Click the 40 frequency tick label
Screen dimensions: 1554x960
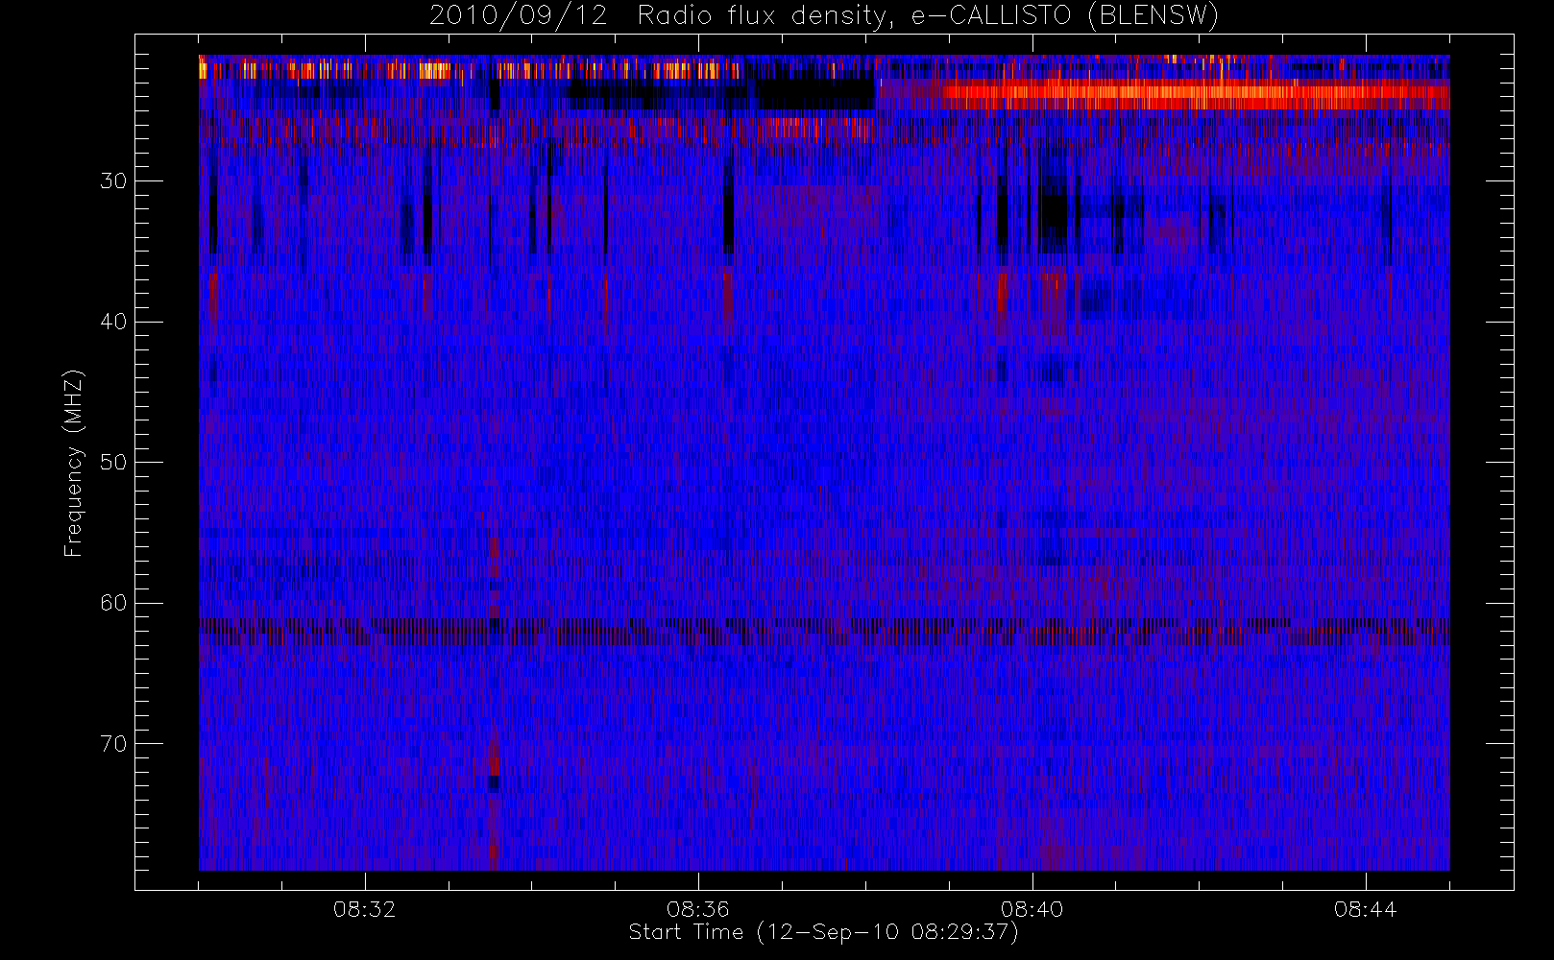(x=113, y=322)
